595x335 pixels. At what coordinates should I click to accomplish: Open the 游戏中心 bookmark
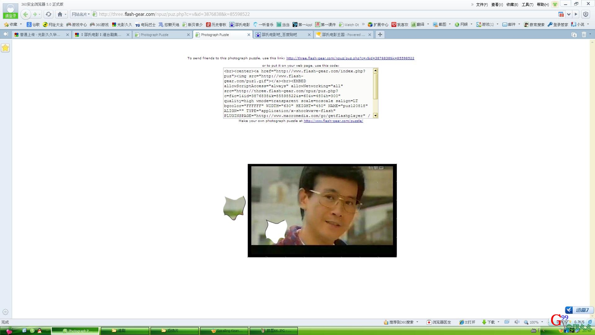pos(77,25)
